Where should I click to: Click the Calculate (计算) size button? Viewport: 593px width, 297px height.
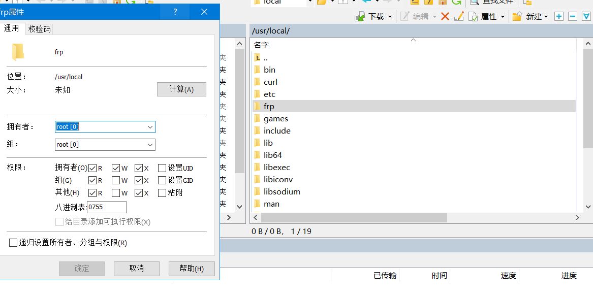click(x=181, y=89)
